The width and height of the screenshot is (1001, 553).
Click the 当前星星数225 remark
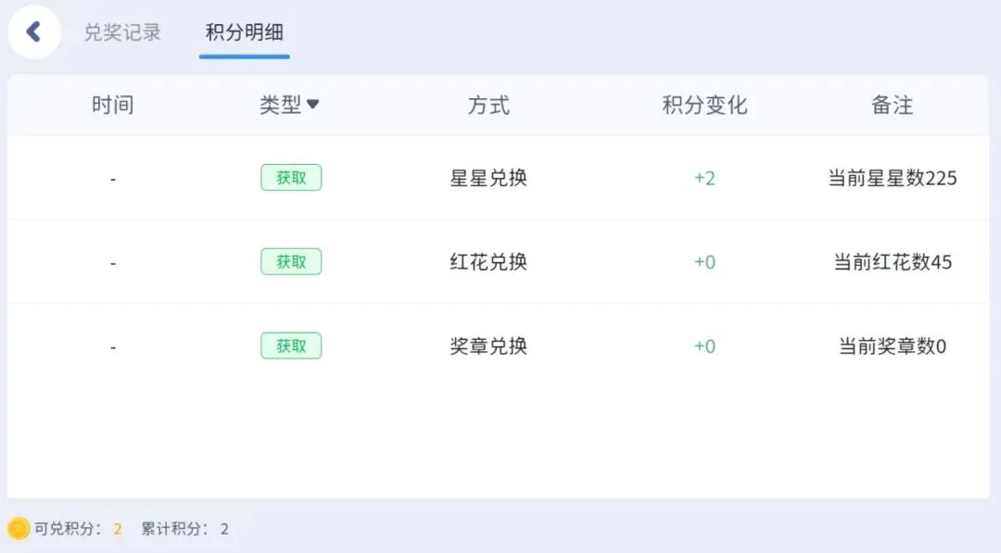point(893,178)
